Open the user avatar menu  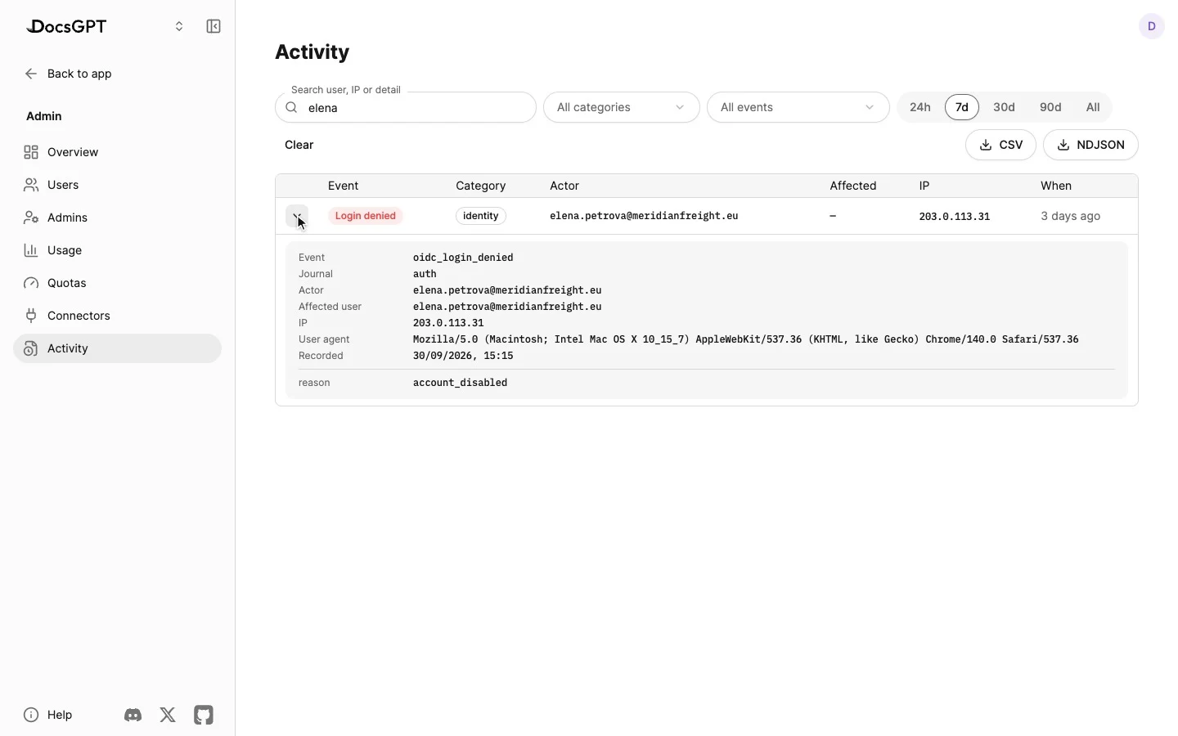pyautogui.click(x=1152, y=26)
